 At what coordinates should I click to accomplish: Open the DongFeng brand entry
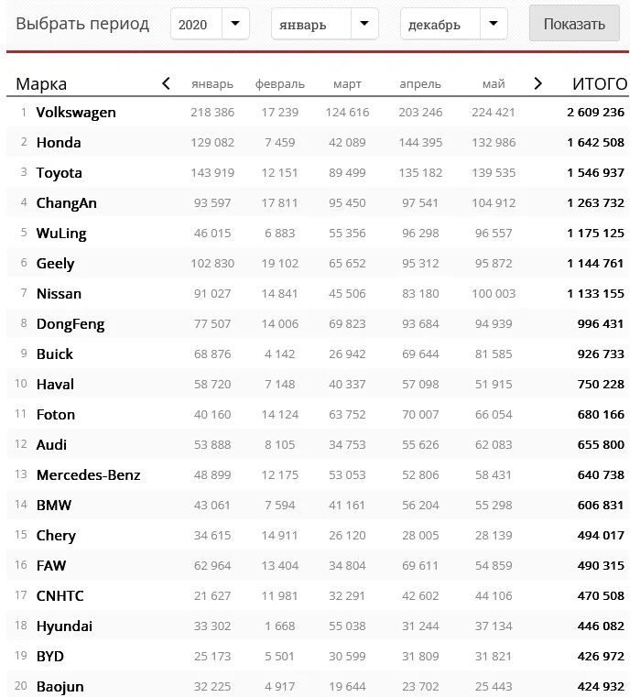click(71, 324)
